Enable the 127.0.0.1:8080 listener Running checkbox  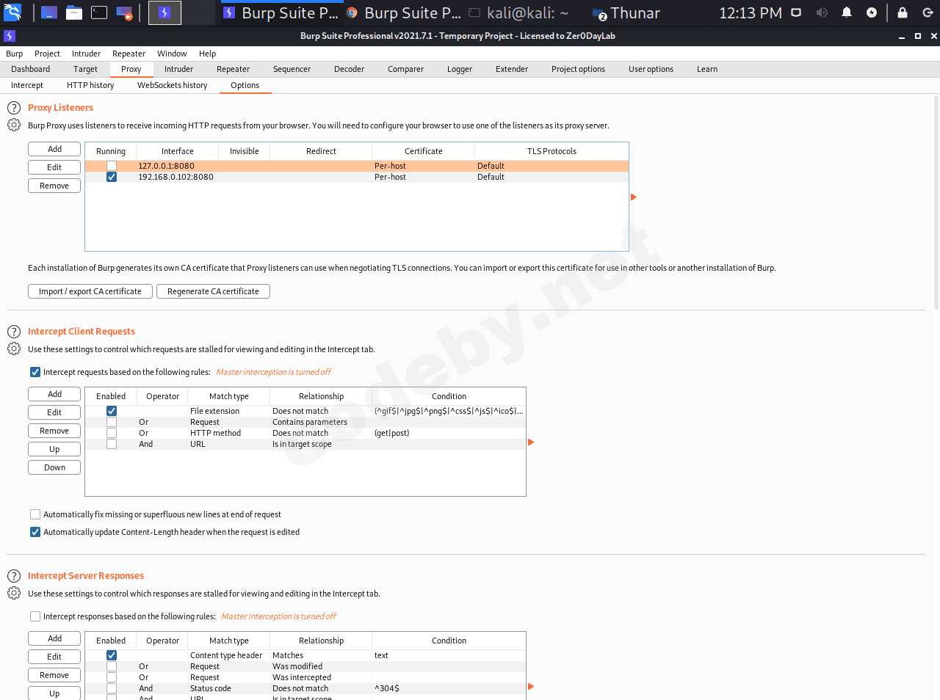[112, 166]
